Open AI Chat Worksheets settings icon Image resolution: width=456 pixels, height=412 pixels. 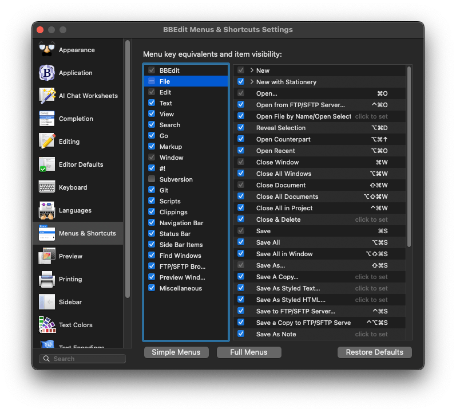47,96
